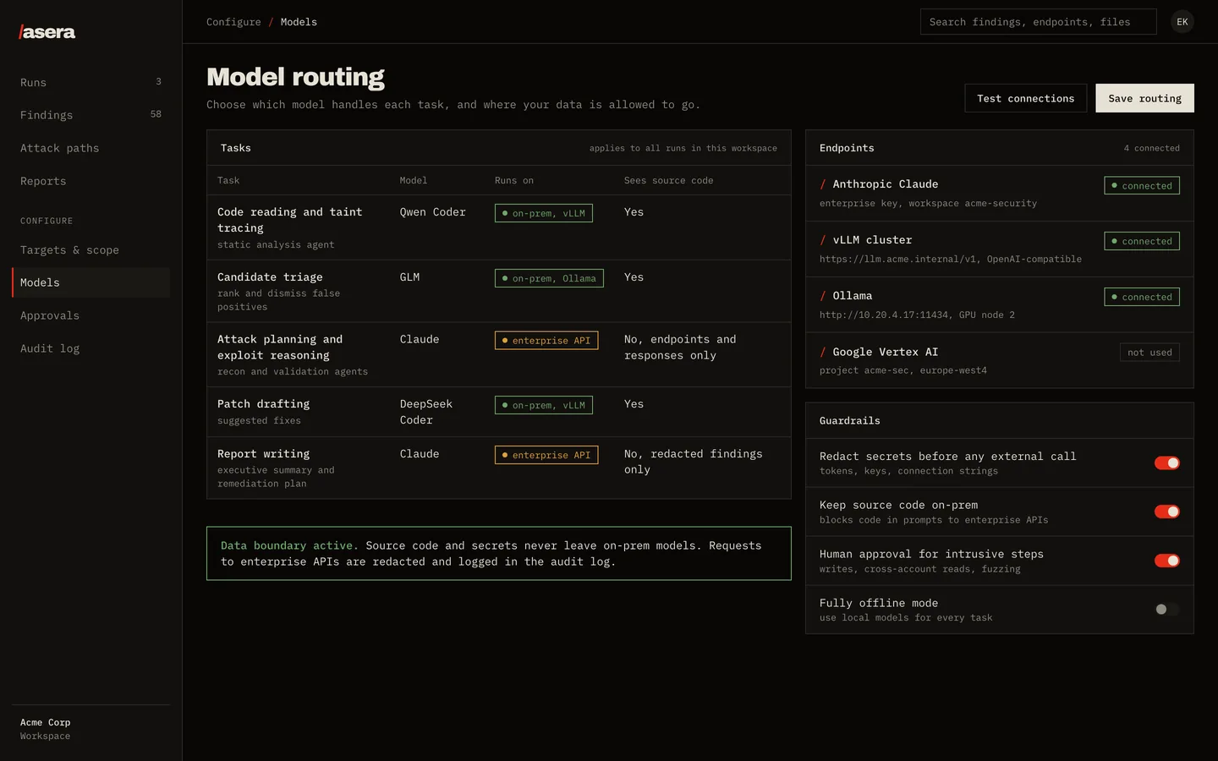Go to Findings page
Screen dimensions: 1218x761
91,115
